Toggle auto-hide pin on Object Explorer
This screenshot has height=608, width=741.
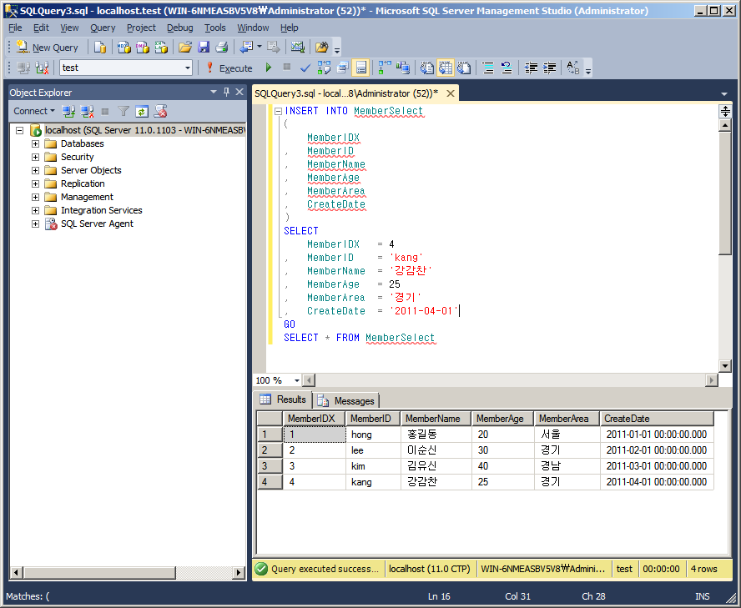tap(226, 92)
